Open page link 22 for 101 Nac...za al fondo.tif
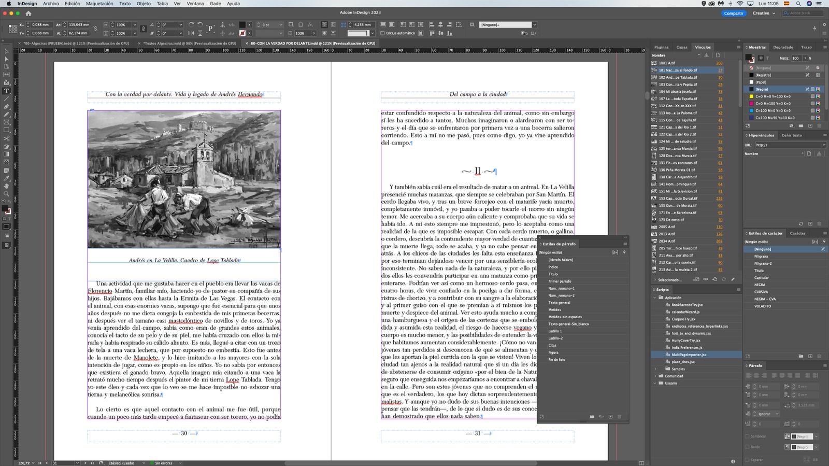Viewport: 829px width, 466px height. coord(720,70)
